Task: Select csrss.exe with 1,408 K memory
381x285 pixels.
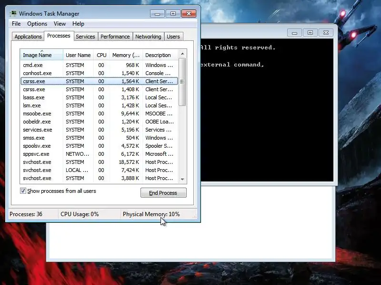Action: [x=99, y=89]
